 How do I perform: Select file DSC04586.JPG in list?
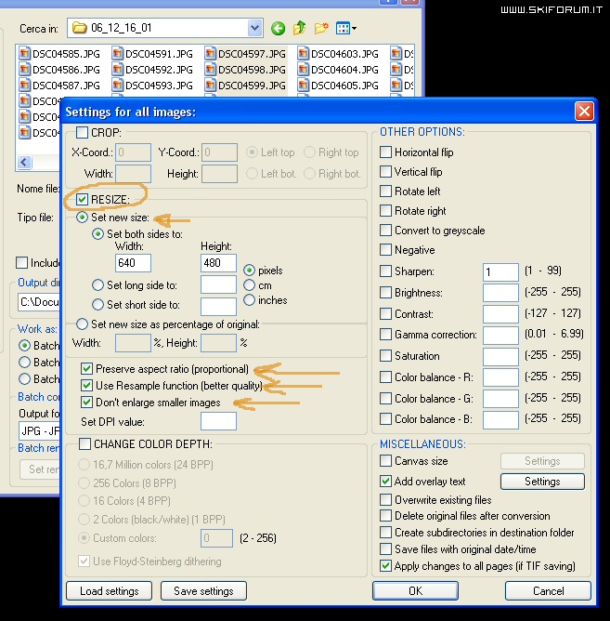click(x=59, y=70)
